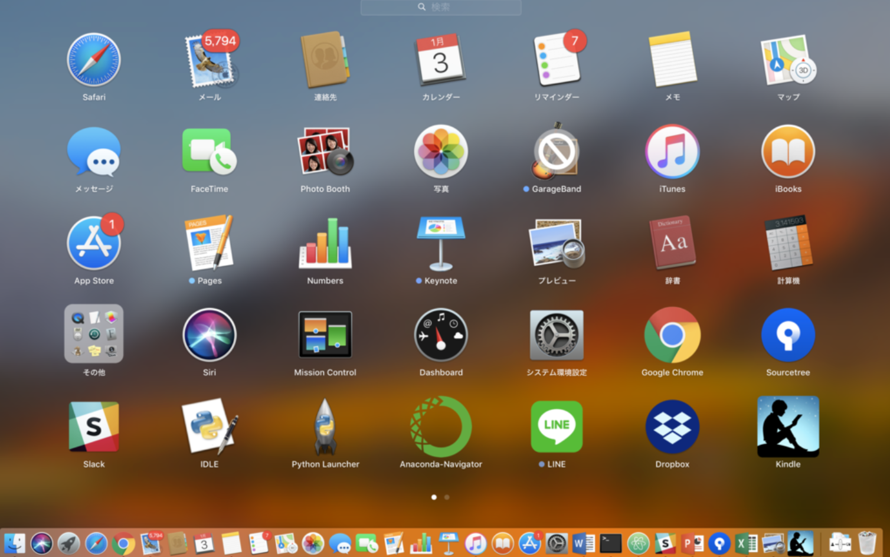Open the Dashboard app
Viewport: 890px width, 557px height.
(441, 335)
